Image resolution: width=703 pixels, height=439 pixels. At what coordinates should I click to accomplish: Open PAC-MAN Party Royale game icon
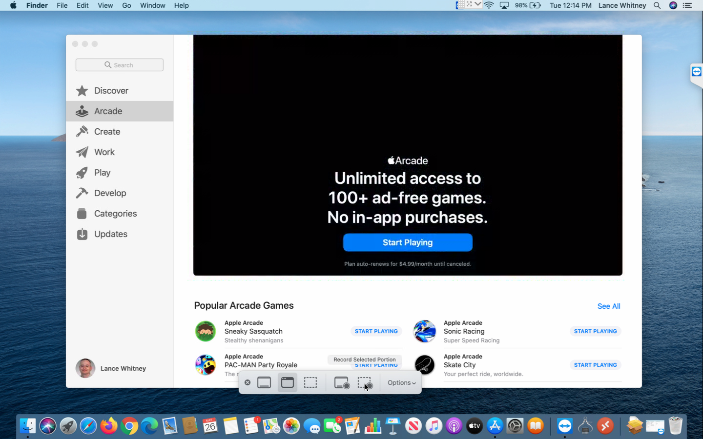coord(206,365)
